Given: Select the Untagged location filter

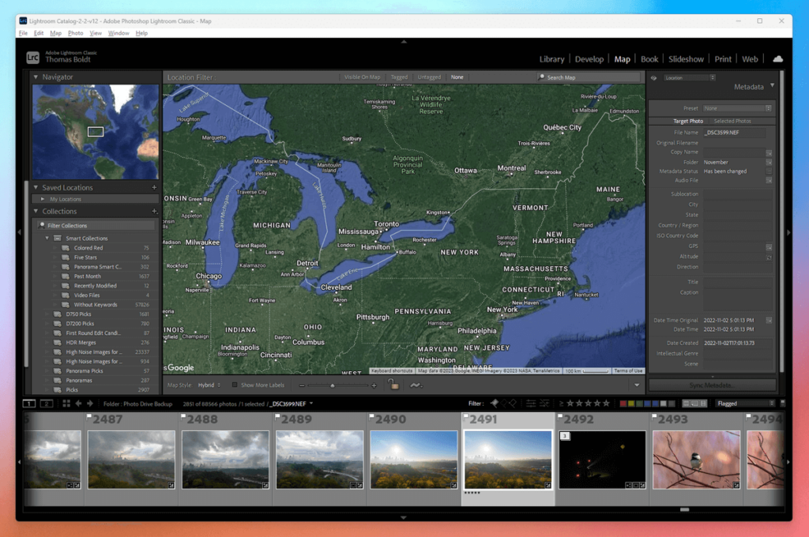Looking at the screenshot, I should (429, 77).
